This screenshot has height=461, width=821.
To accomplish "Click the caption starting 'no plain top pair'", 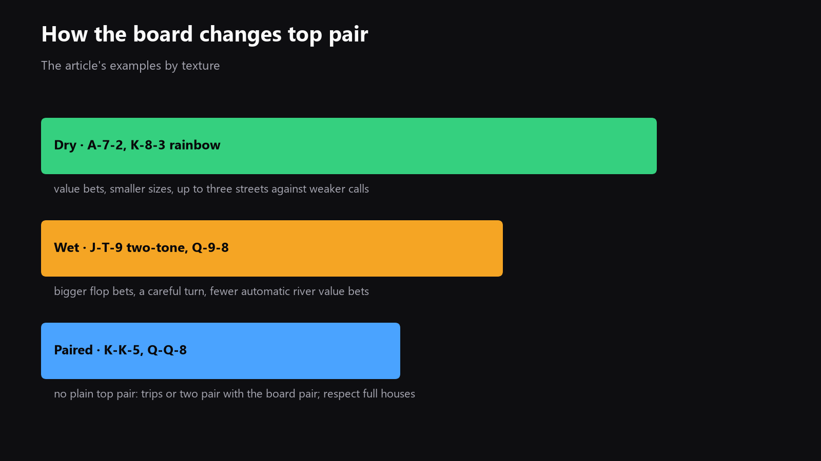I will pos(234,394).
